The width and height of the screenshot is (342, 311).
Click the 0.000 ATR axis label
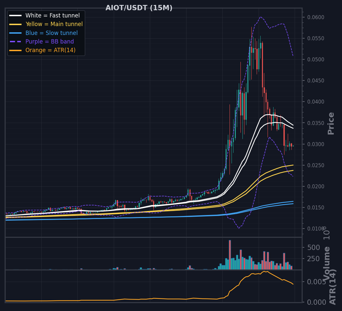click(x=317, y=302)
